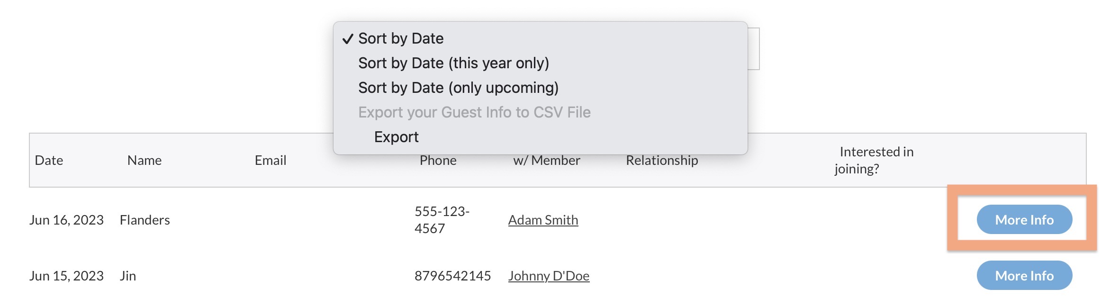Click the Relationship column header
The width and height of the screenshot is (1101, 307).
(x=662, y=161)
